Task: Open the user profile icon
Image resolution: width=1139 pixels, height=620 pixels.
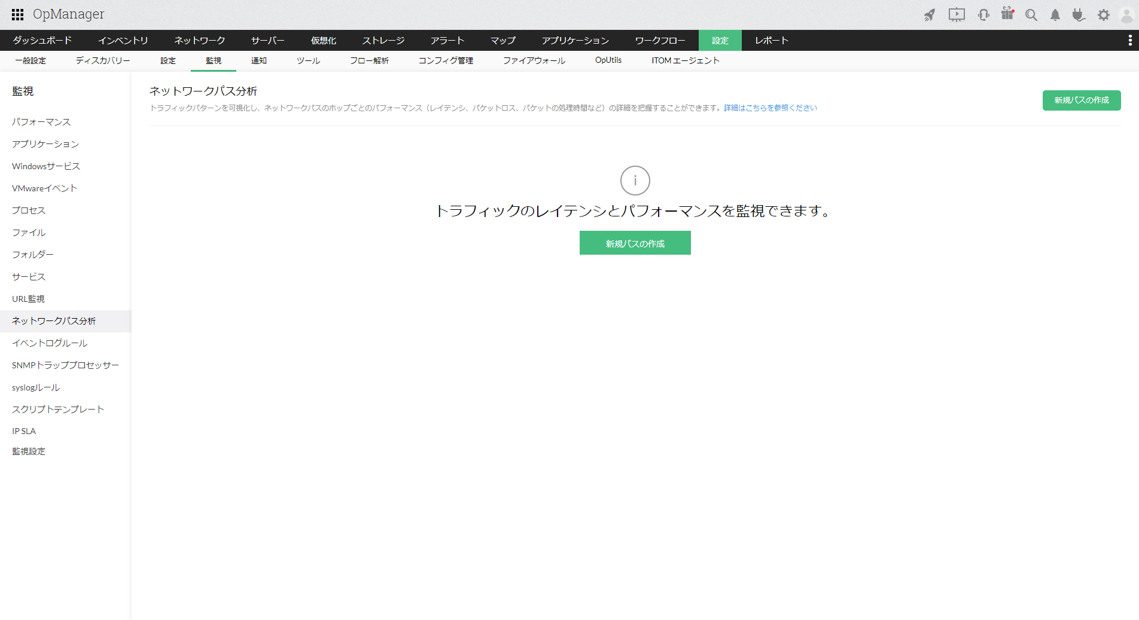Action: pos(1127,14)
